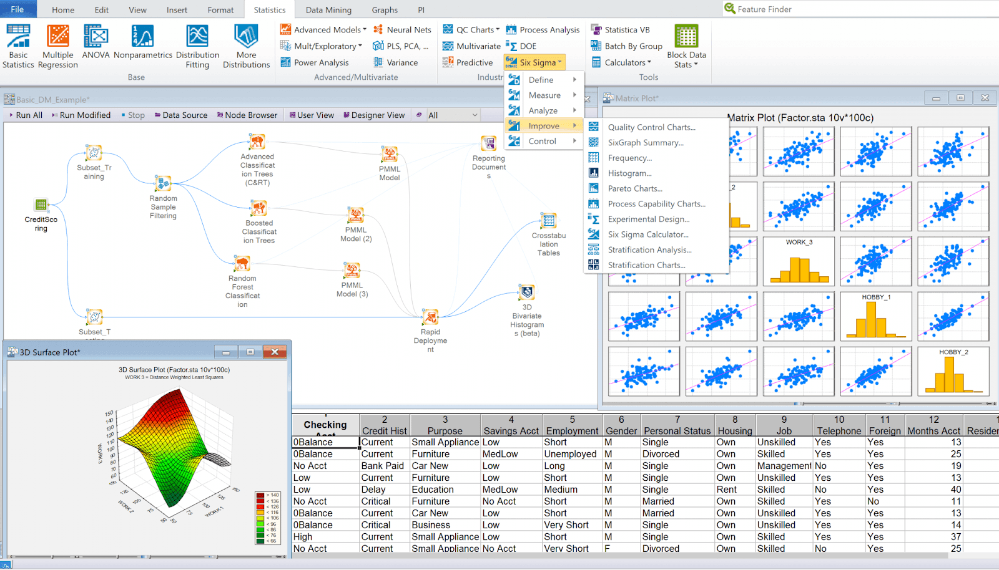Launch the Multiple Regression analysis
Viewport: 999px width, 570px height.
tap(58, 46)
